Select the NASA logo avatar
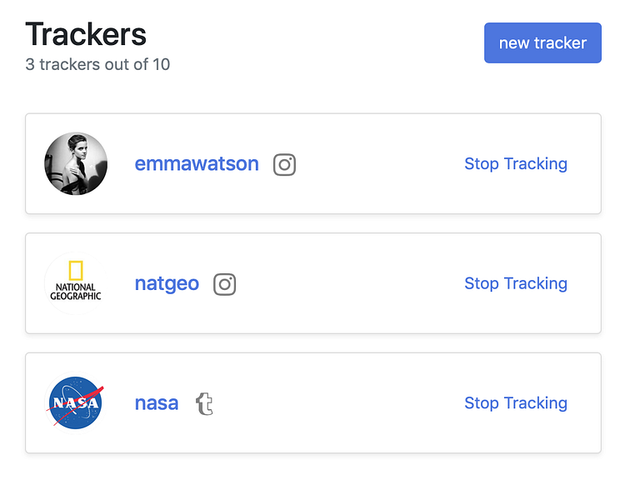This screenshot has width=630, height=500. (x=76, y=403)
